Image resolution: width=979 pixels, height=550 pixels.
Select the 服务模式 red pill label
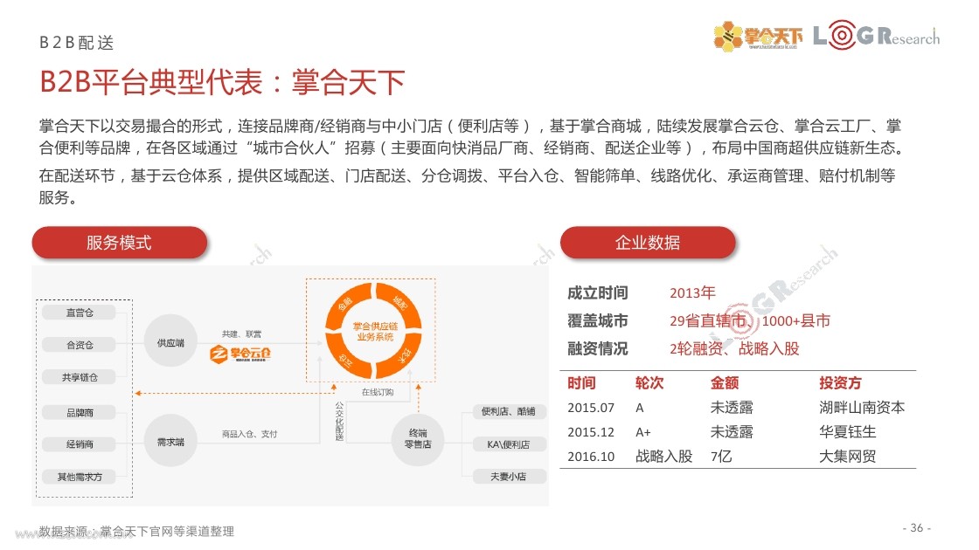pyautogui.click(x=119, y=243)
